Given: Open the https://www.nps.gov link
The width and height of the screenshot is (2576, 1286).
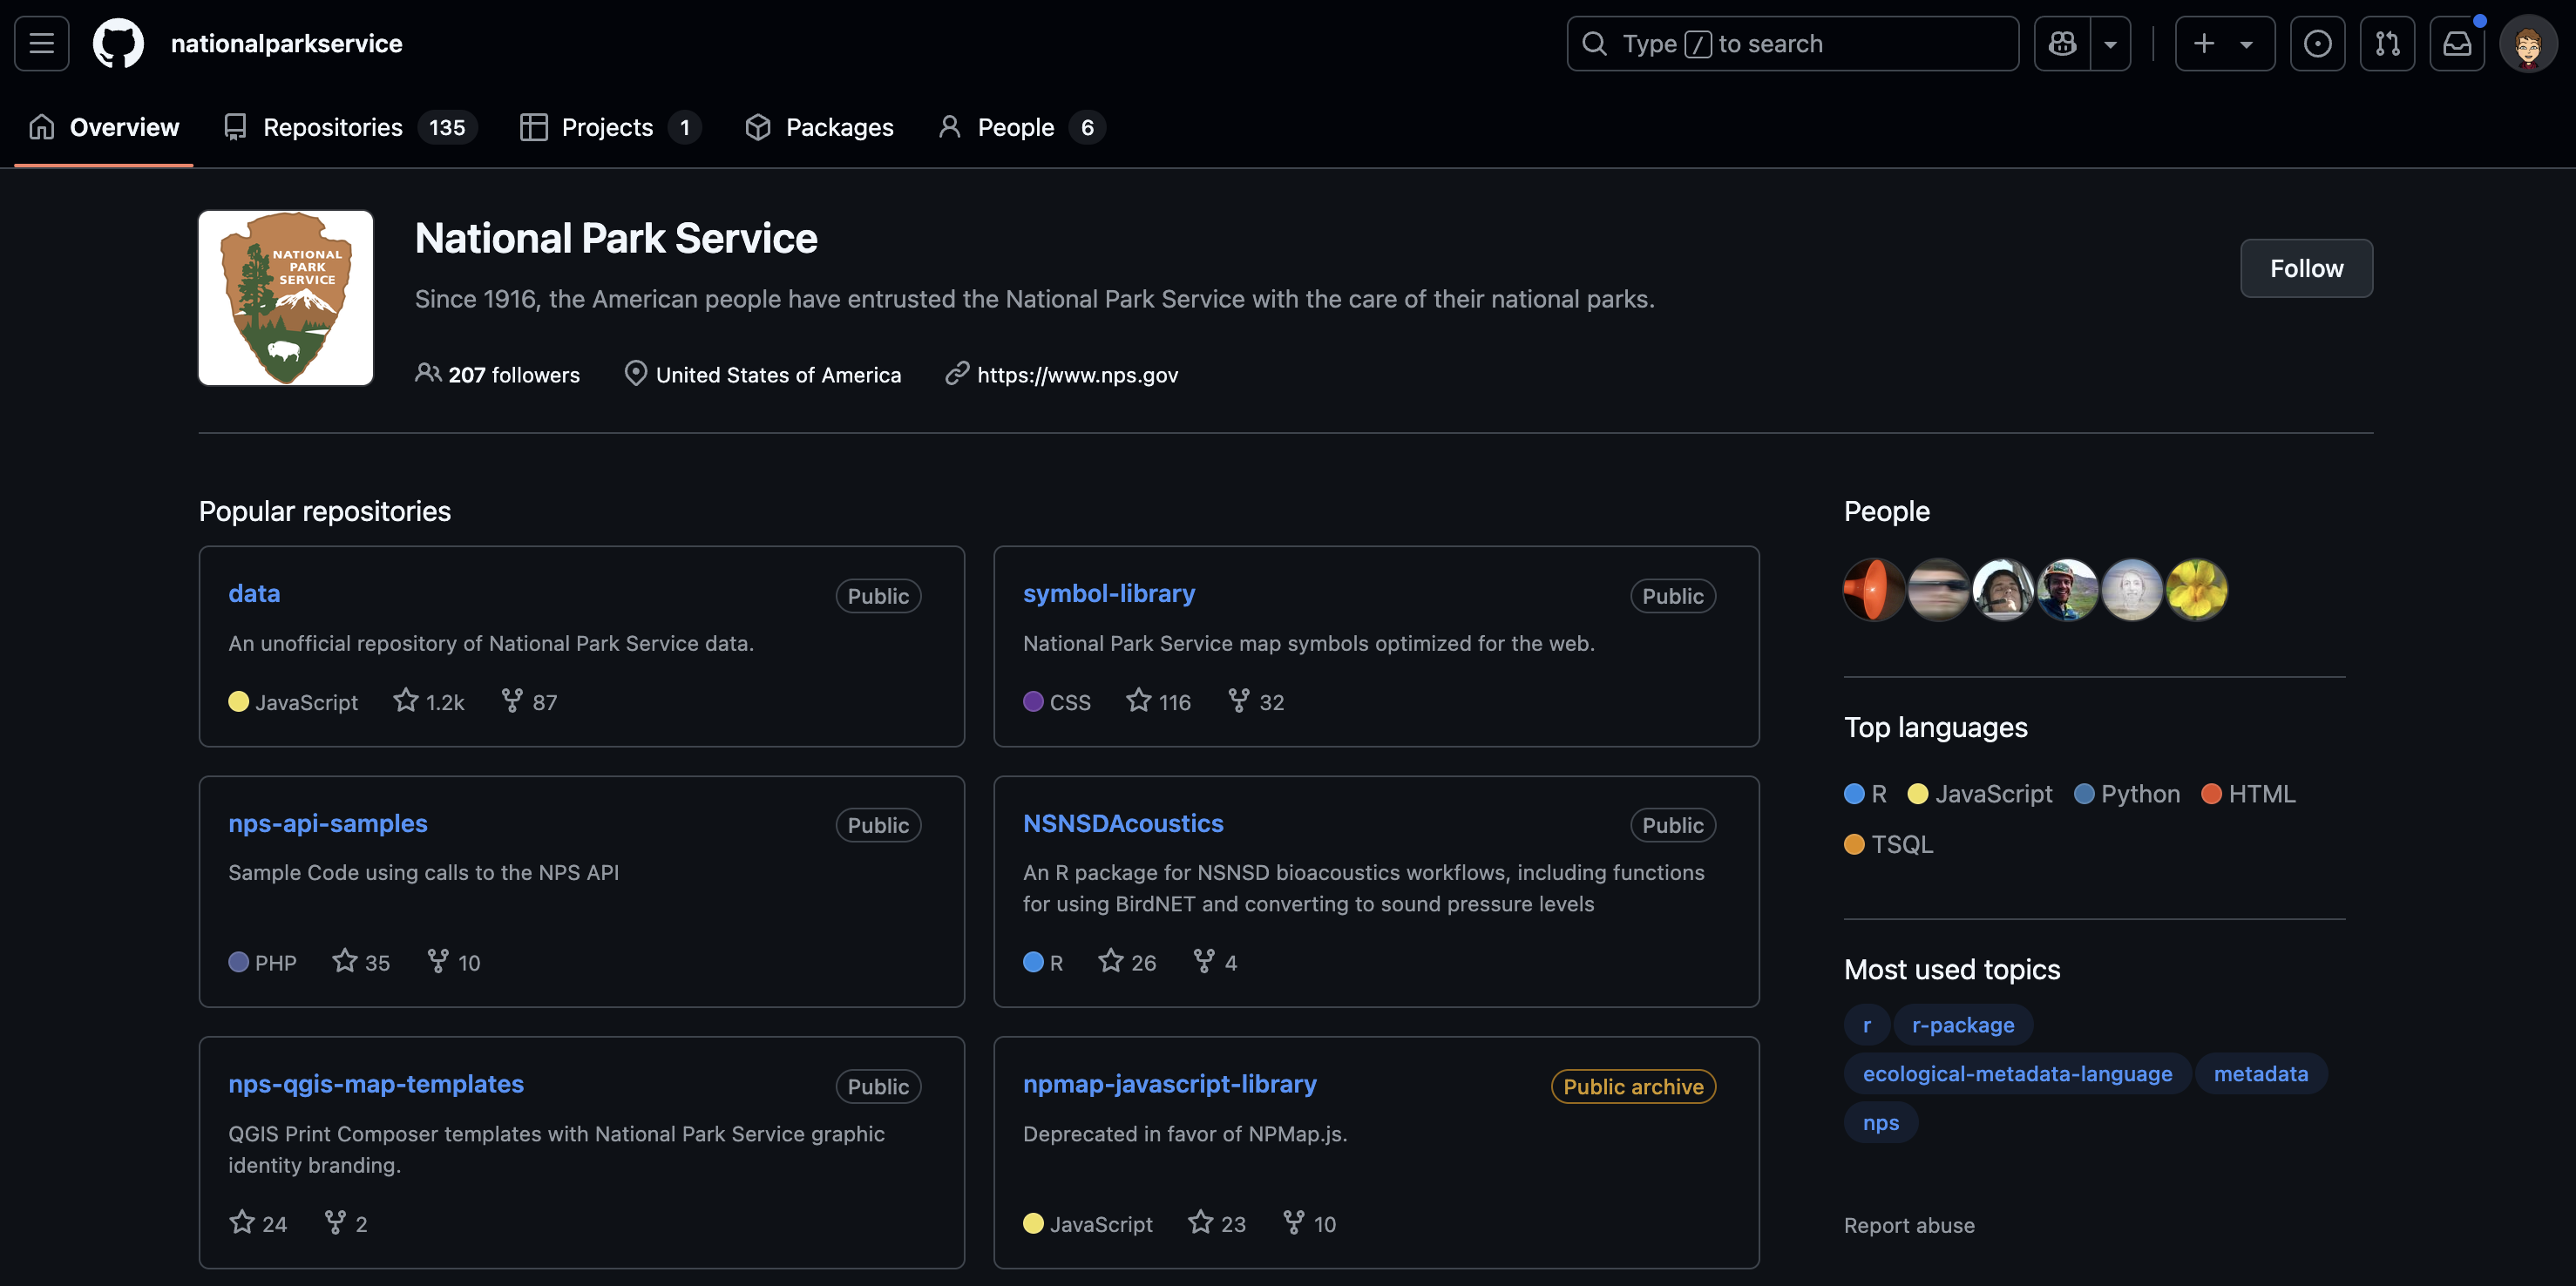Looking at the screenshot, I should (1077, 374).
